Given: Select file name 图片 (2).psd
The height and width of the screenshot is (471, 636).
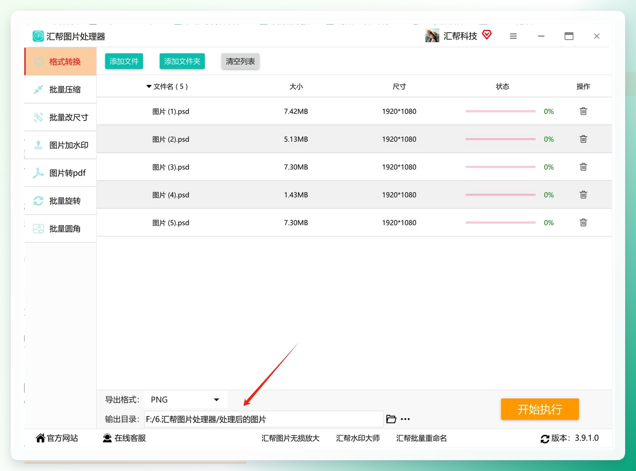Looking at the screenshot, I should click(x=171, y=139).
